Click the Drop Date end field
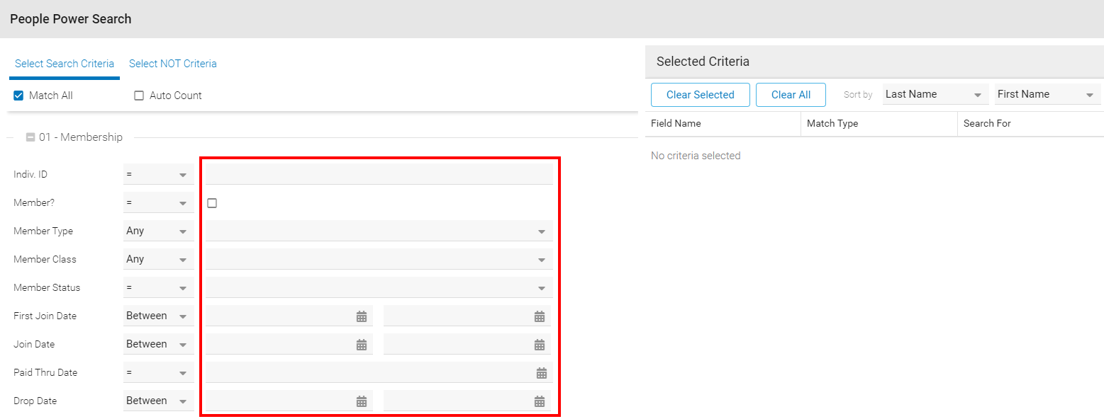 tap(467, 401)
